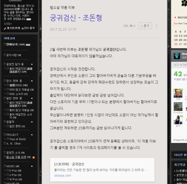This screenshot has width=187, height=184.
Task: Click the post title 궁귀검신 - 조돈형
Action: [76, 18]
